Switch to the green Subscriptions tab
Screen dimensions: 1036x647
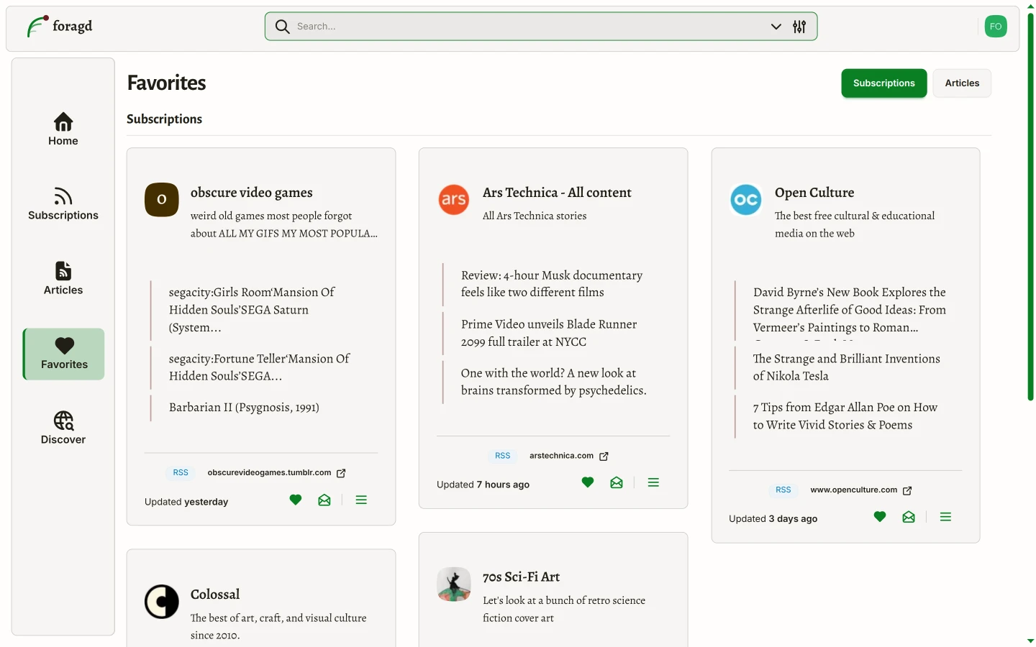(x=884, y=83)
